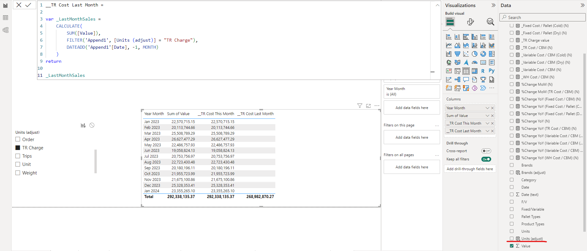This screenshot has width=587, height=251.
Task: Choose the Donut chart visual
Action: (x=483, y=54)
